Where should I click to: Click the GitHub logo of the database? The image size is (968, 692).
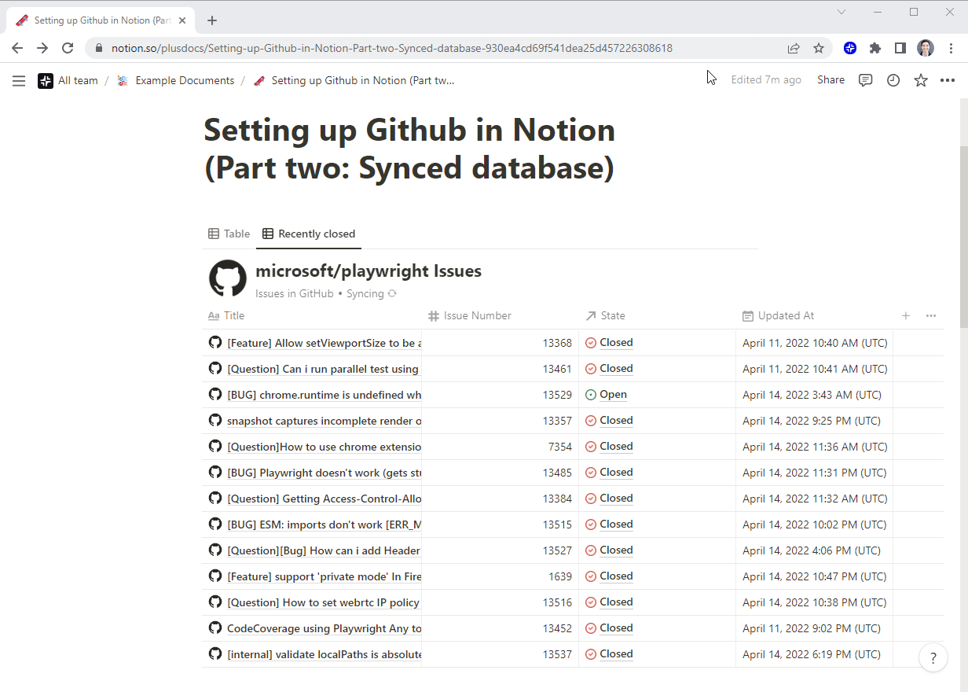click(228, 278)
